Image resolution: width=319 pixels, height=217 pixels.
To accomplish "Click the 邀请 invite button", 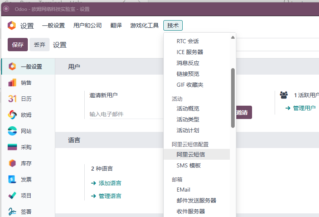I will pos(244,113).
